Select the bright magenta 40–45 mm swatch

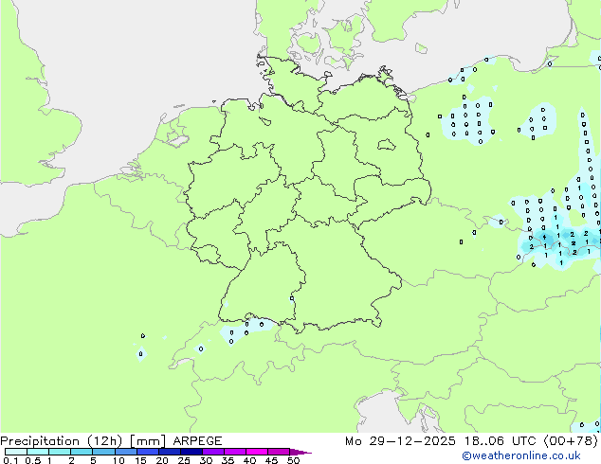[257, 452]
